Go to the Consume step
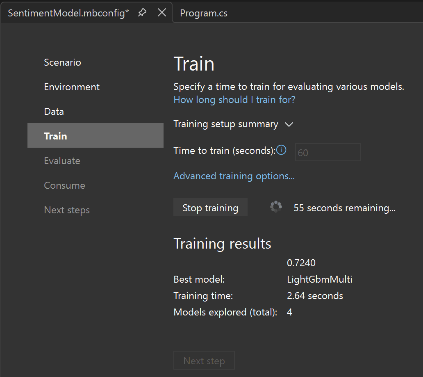 pos(64,185)
